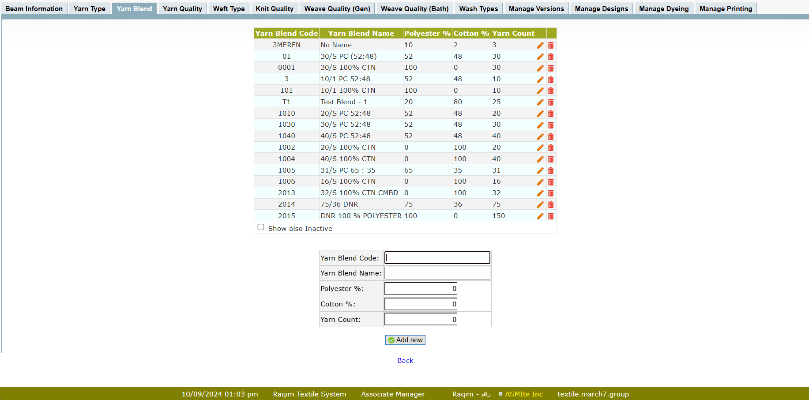Edit the 40/S PC 52:48 blend
809x400 pixels.
[540, 136]
